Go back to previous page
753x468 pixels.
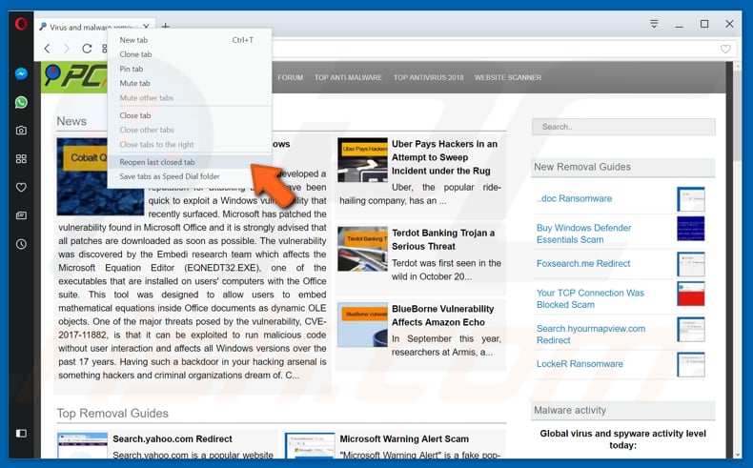click(47, 49)
